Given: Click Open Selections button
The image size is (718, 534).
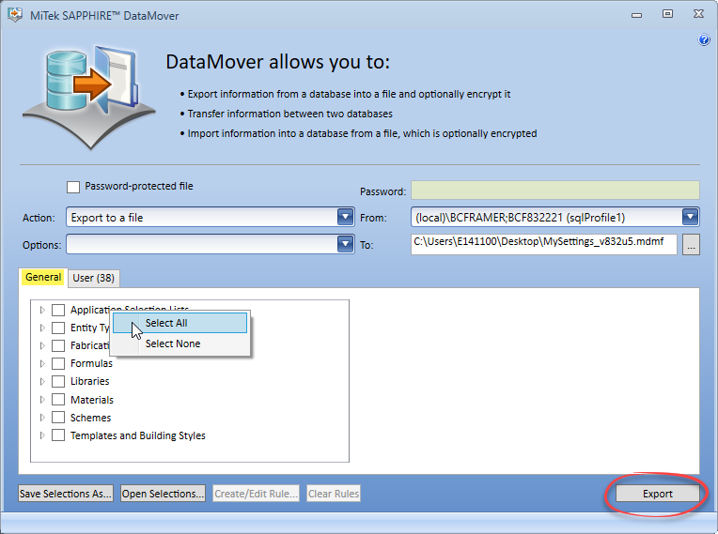Looking at the screenshot, I should tap(163, 494).
